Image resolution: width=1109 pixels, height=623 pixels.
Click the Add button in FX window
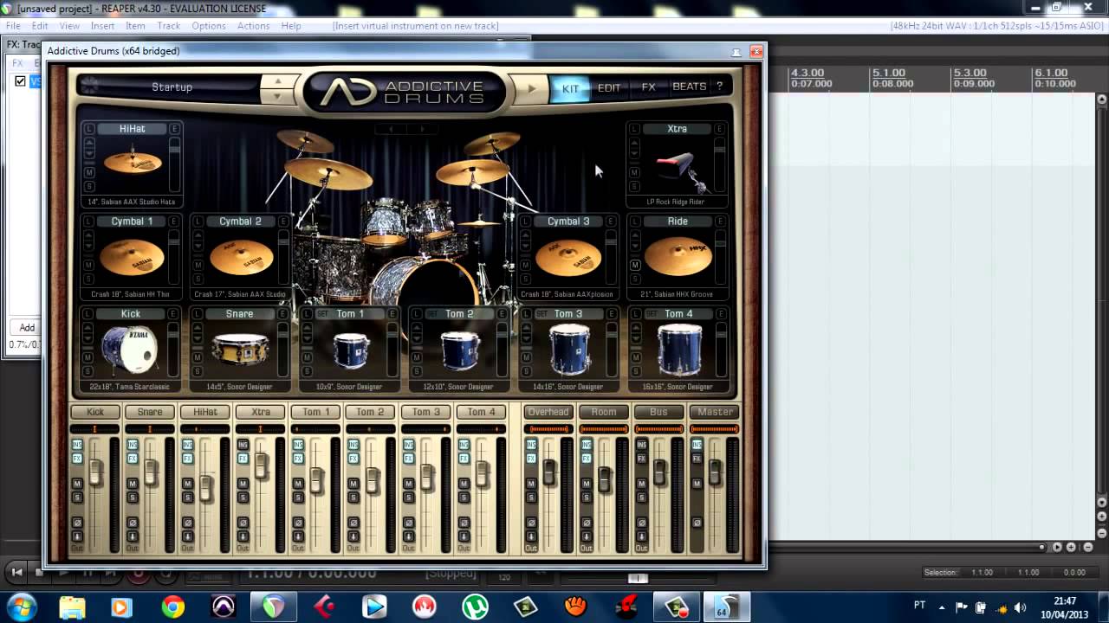pos(27,327)
